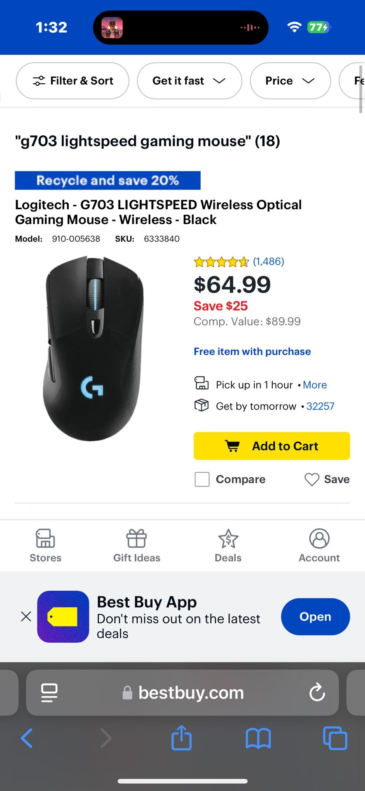This screenshot has width=365, height=791.
Task: Open Safari tabs overview icon
Action: [x=335, y=737]
